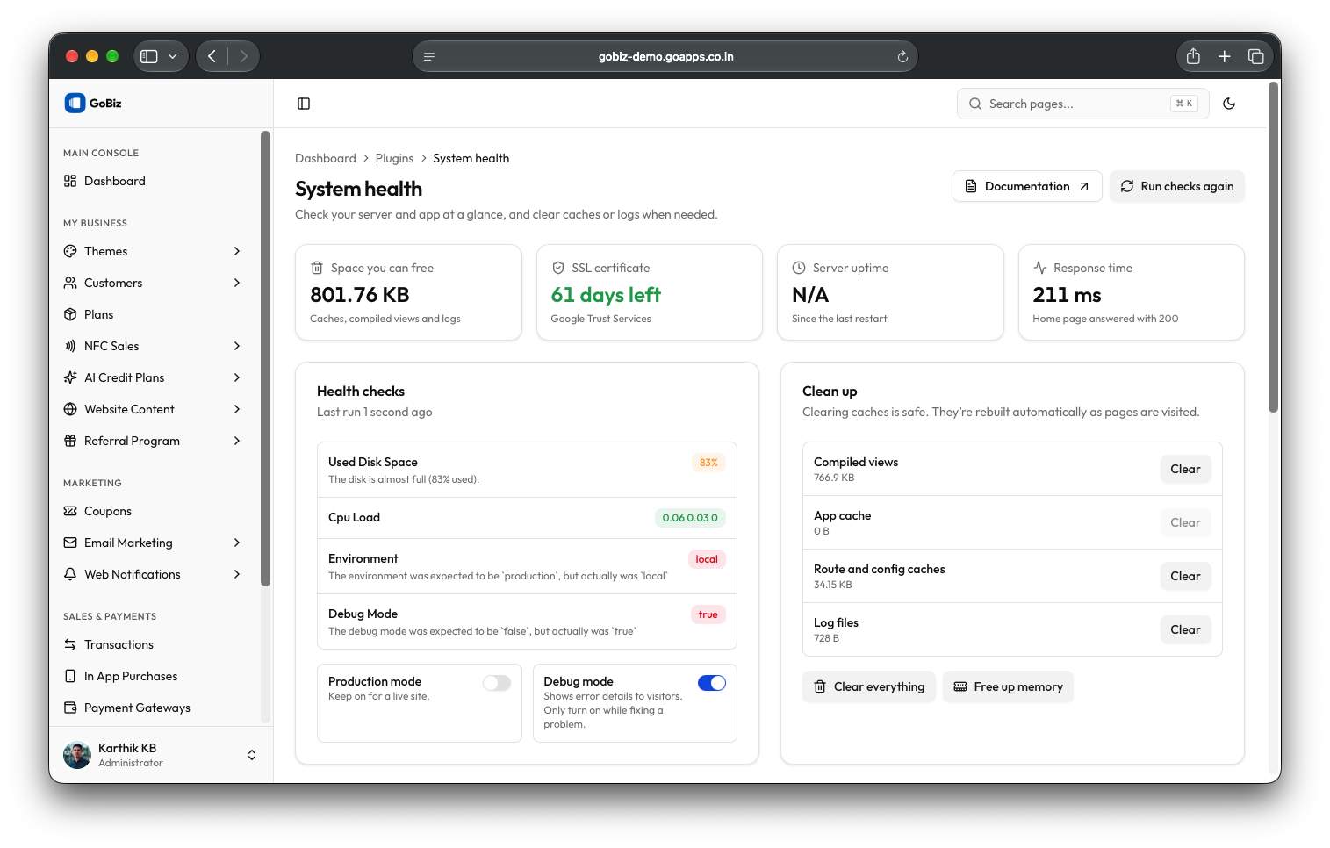Open the page reader menu icon

429,57
